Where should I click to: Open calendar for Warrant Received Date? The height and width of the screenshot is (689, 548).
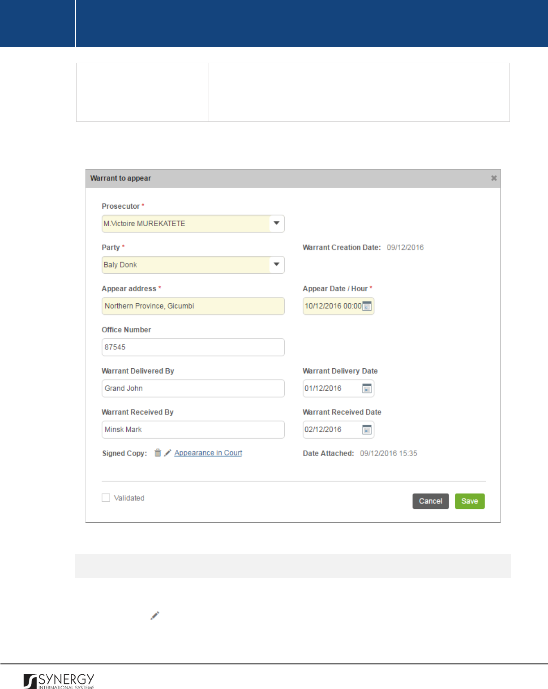pos(367,430)
